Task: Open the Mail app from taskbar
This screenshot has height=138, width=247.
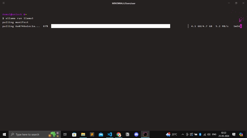Action: pyautogui.click(x=101, y=134)
